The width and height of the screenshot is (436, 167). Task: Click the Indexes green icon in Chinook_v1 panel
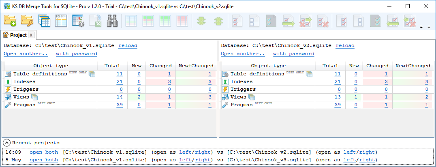tap(8, 81)
